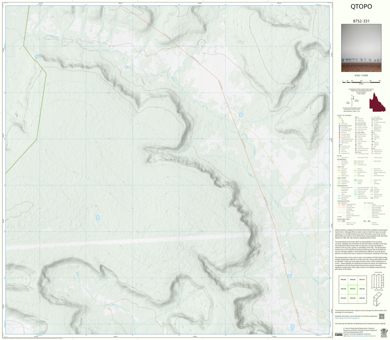Click the RELIEF legend heading

click(339, 156)
